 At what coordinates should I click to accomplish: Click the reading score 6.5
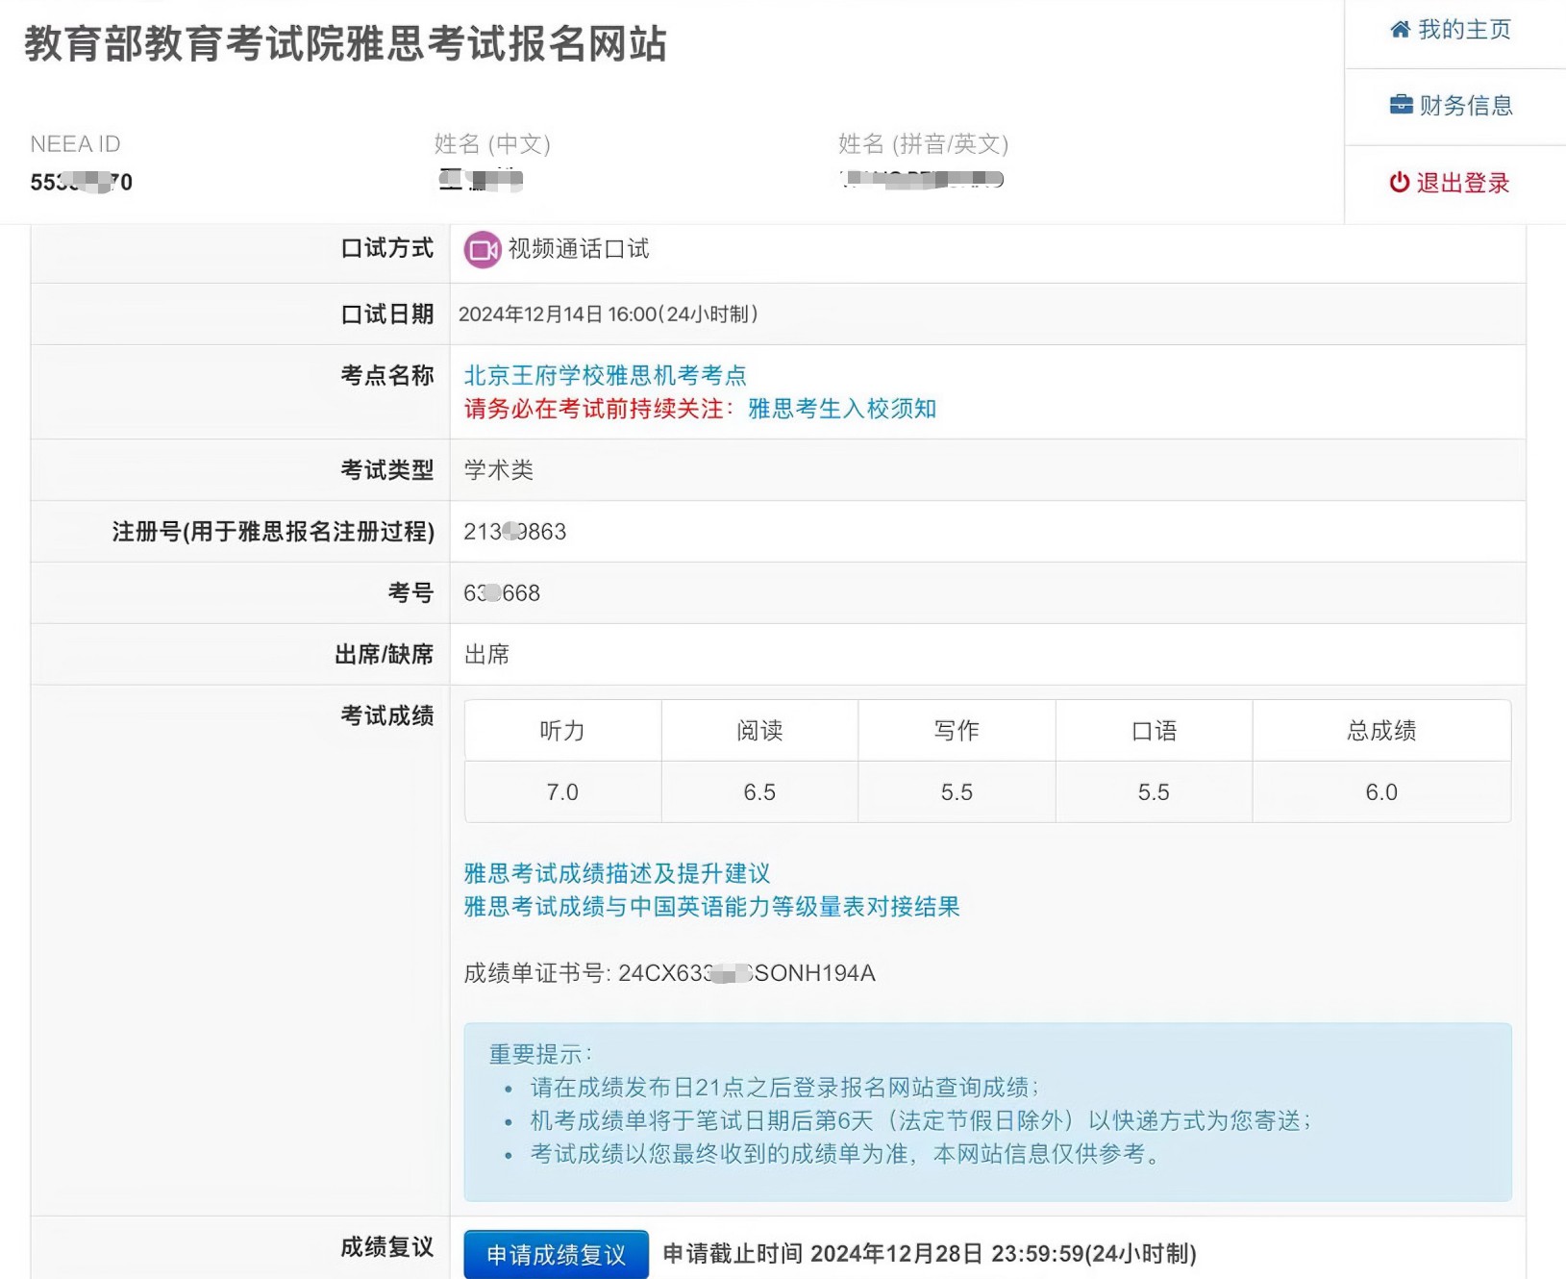(759, 792)
